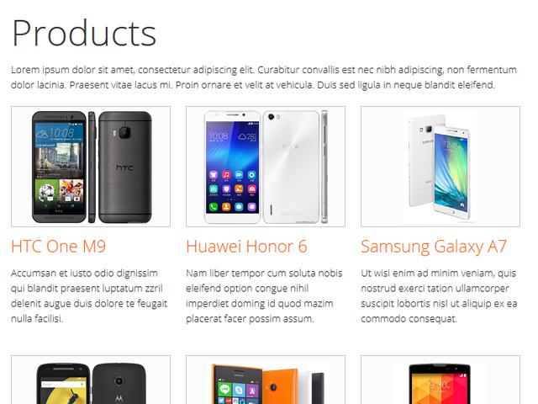The height and width of the screenshot is (404, 538).
Task: Click the white Huawei phone back panel
Action: pos(292,167)
